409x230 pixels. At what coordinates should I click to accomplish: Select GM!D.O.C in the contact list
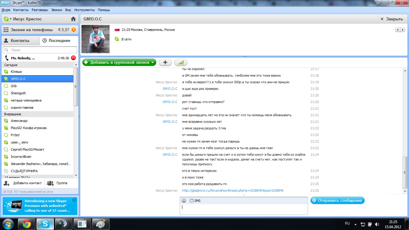(x=37, y=79)
